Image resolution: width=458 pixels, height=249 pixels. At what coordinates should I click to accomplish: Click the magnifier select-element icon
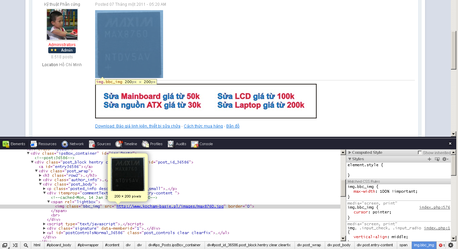(26, 245)
